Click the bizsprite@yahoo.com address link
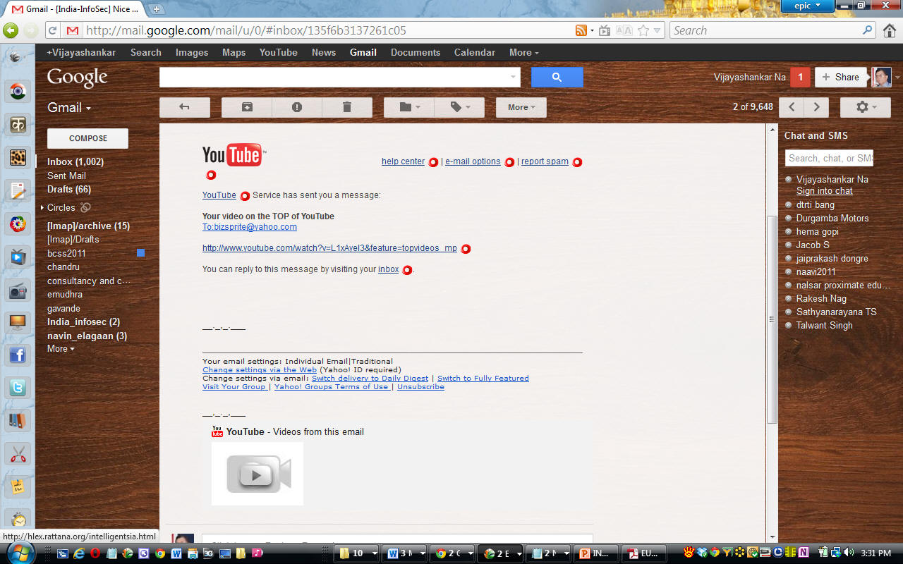This screenshot has width=903, height=564. 250,227
